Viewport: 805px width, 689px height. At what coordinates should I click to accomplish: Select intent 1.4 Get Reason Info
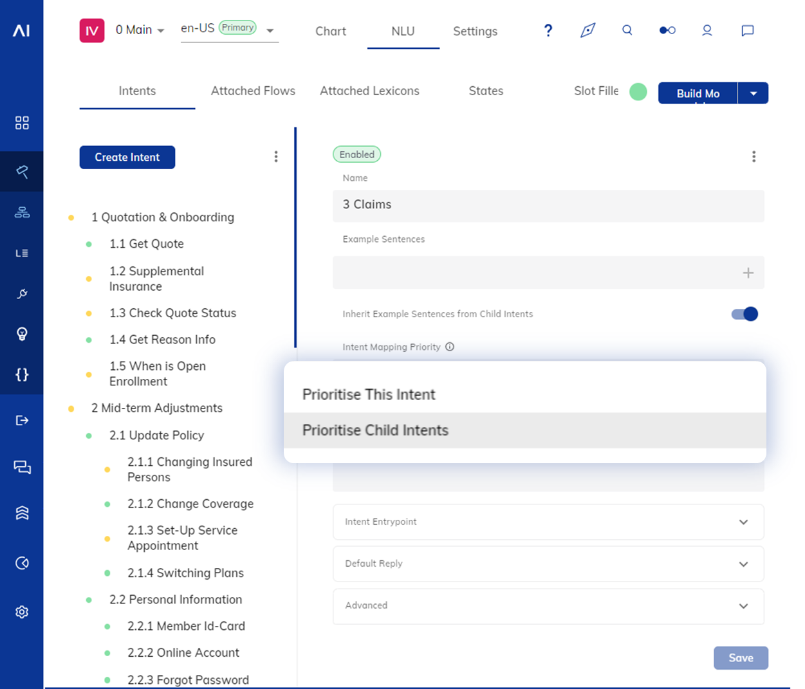point(162,339)
